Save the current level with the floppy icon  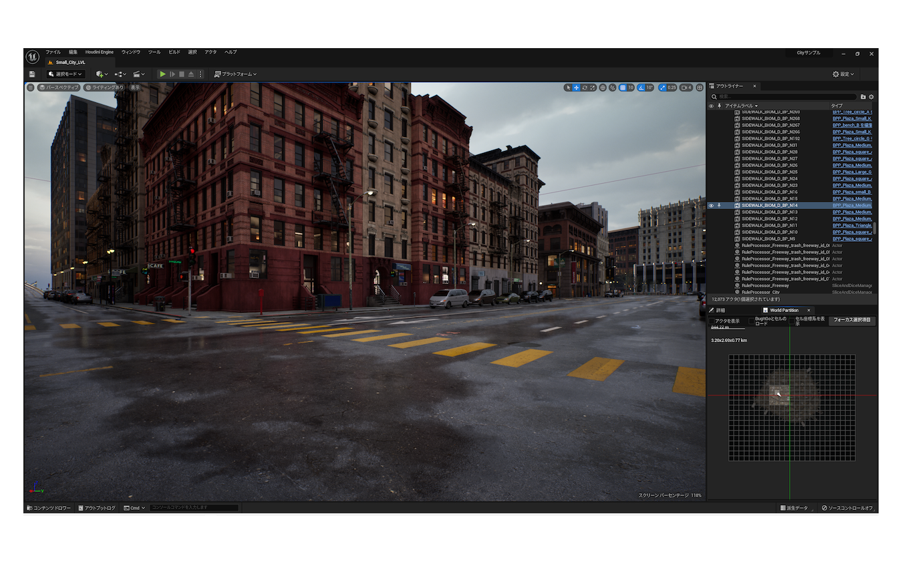click(31, 74)
